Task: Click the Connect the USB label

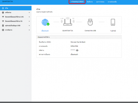Action: (x=90, y=31)
